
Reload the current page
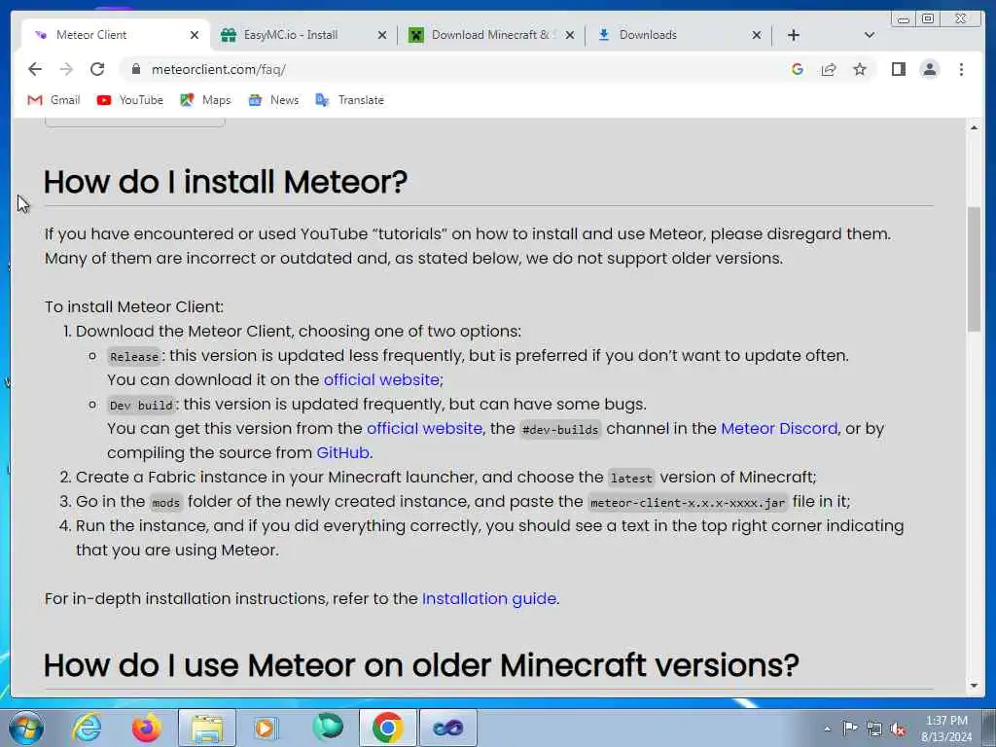pyautogui.click(x=97, y=69)
